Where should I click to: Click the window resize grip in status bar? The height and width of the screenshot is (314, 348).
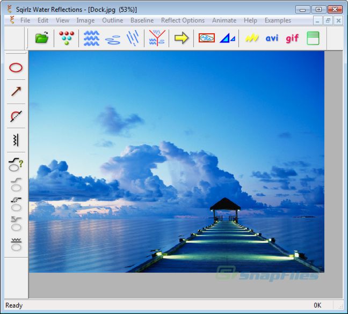pos(340,306)
